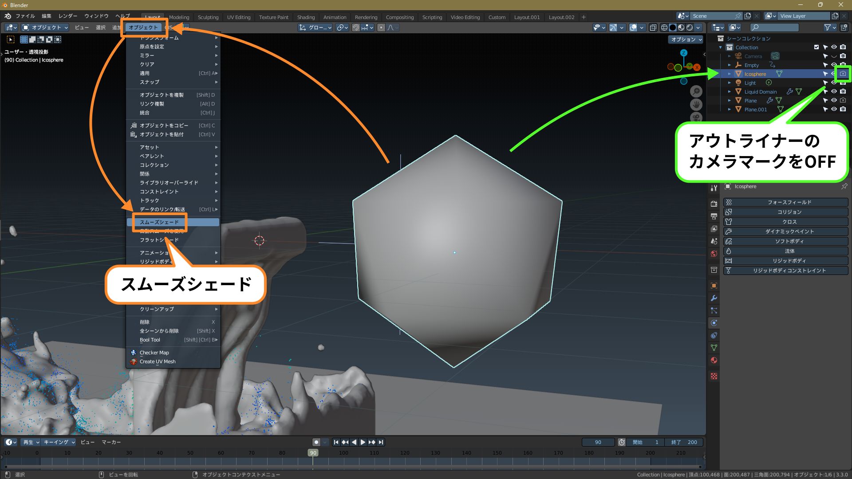The width and height of the screenshot is (852, 479).
Task: Uncheck the Collection exclude checkbox
Action: (x=816, y=47)
